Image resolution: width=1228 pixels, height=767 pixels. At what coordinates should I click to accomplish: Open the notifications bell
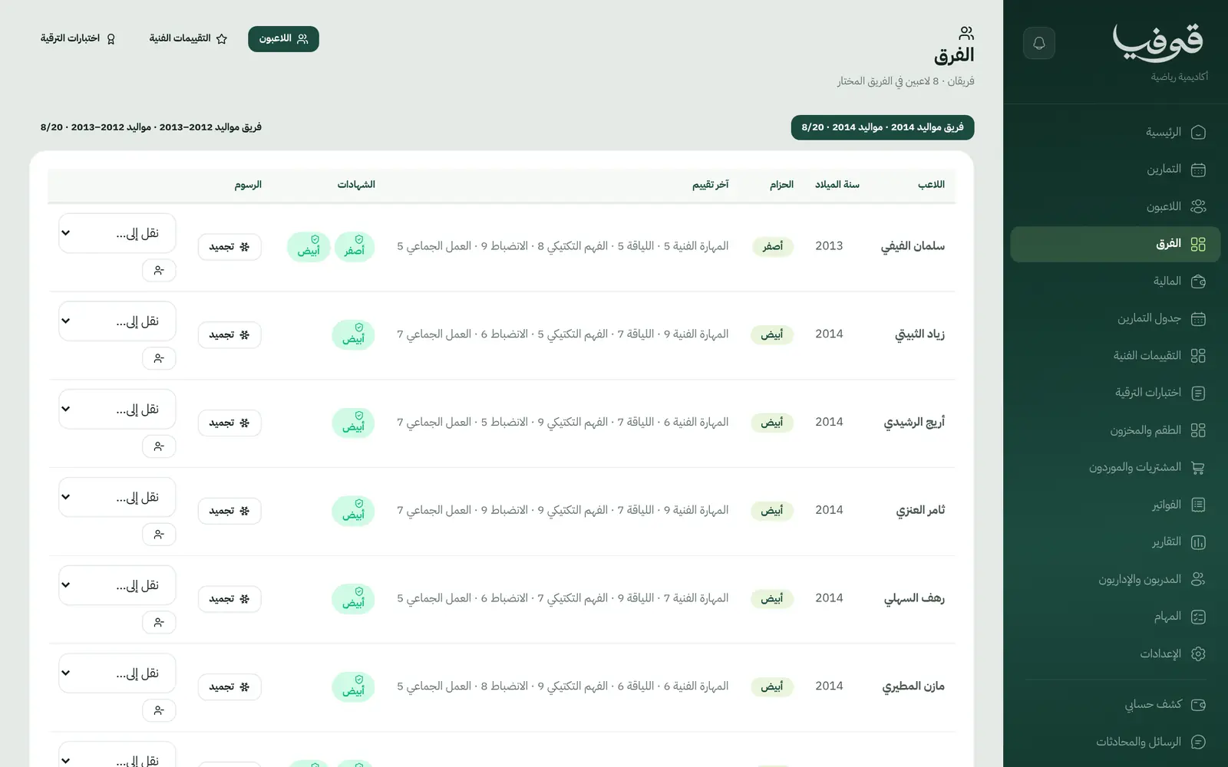[1039, 43]
